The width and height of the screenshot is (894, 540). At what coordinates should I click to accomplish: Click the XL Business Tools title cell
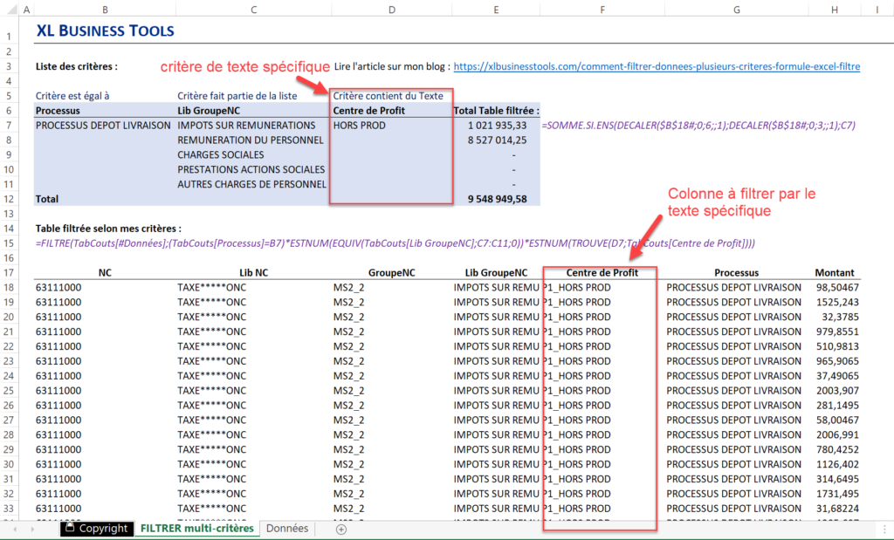tap(105, 31)
